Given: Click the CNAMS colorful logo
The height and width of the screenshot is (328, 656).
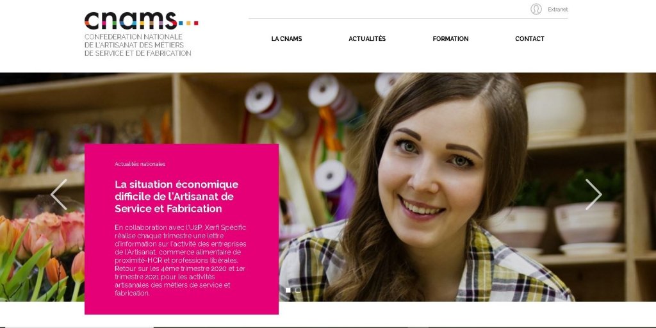Looking at the screenshot, I should coord(142,21).
